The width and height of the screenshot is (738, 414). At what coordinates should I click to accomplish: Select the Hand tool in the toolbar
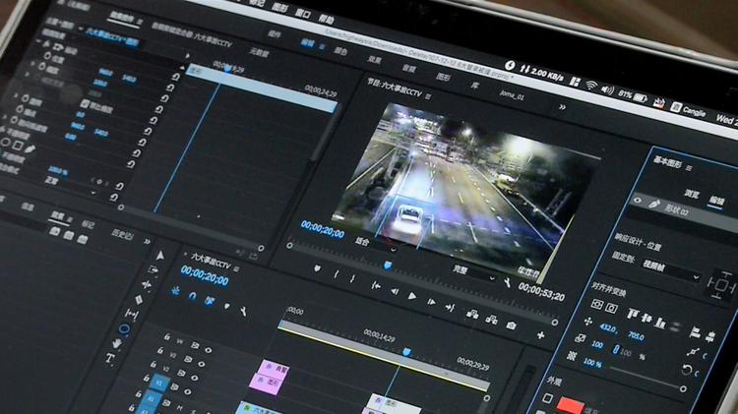tap(116, 343)
